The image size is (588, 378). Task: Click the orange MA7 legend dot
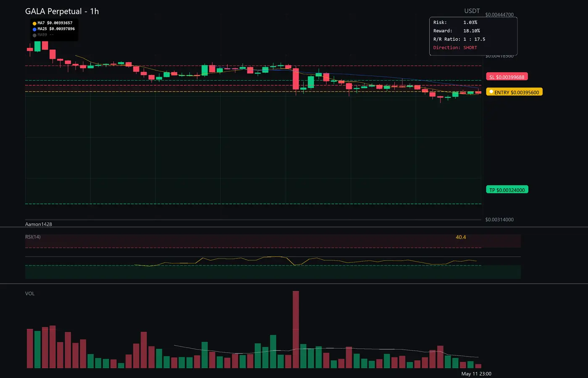tap(34, 24)
